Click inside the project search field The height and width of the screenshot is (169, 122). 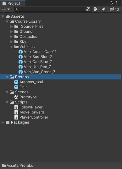point(50,9)
